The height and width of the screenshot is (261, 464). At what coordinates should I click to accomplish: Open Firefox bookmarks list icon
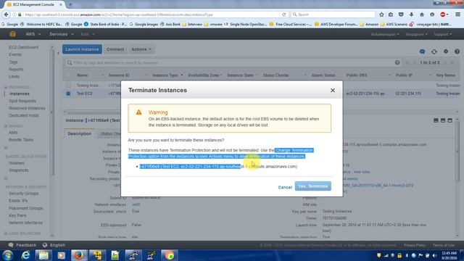coord(391,14)
